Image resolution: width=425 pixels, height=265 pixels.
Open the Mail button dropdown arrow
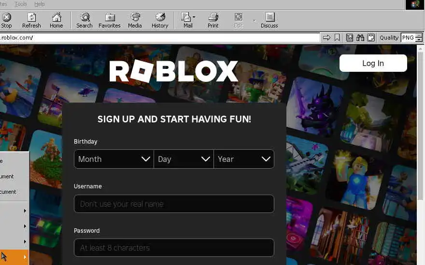pyautogui.click(x=194, y=17)
